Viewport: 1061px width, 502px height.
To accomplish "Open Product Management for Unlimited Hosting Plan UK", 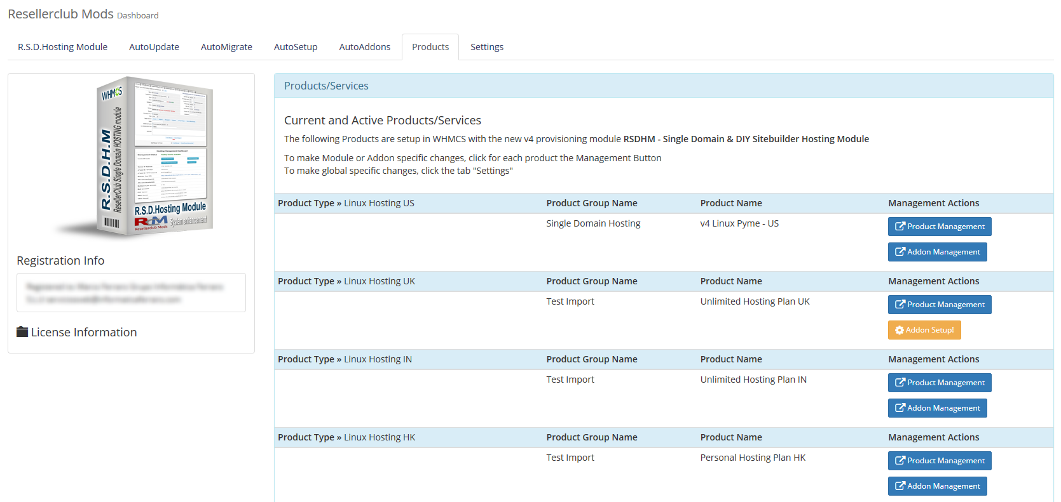I will 940,305.
